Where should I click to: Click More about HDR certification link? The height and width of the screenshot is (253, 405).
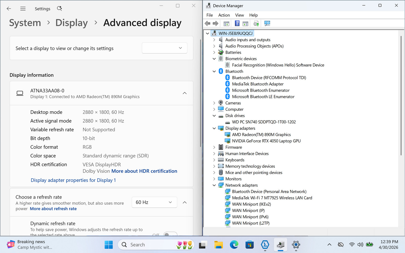144,171
